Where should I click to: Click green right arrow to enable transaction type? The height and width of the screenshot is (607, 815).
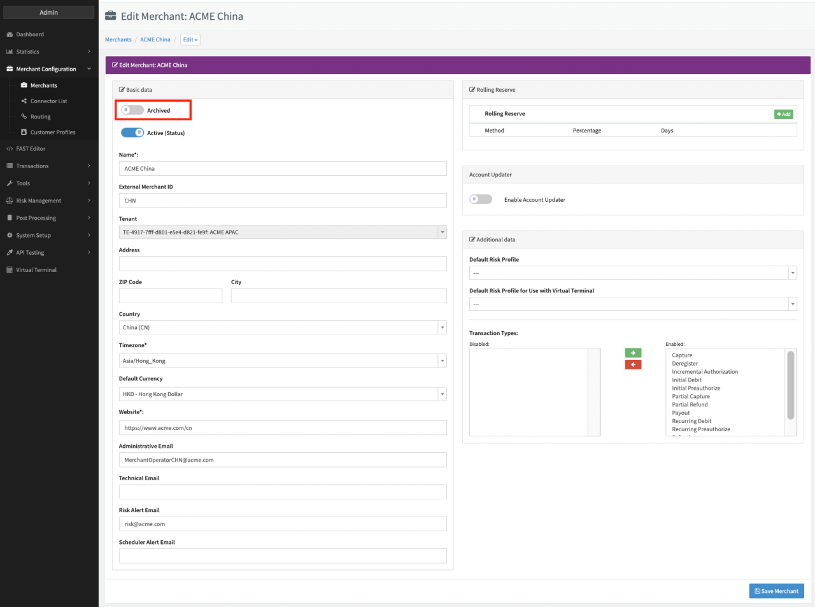pos(633,353)
